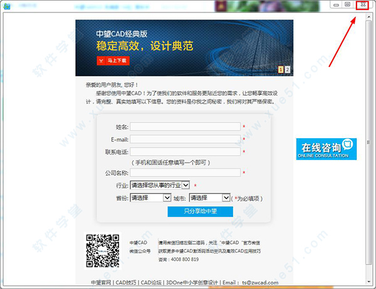Viewport: 376px width, 289px height.
Task: Click the 手机和固话任意填写一个即可 hint
Action: 170,163
